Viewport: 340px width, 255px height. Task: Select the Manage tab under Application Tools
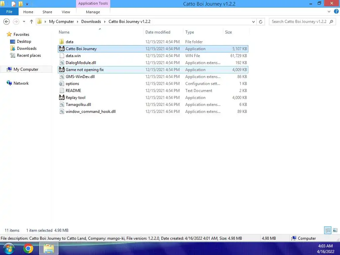point(93,12)
